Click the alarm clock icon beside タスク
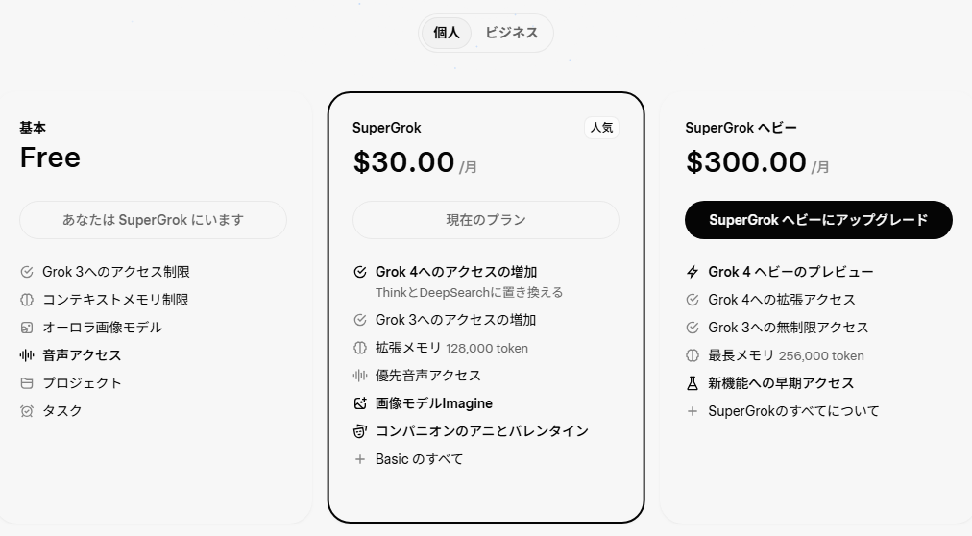Viewport: 972px width, 536px height. point(27,411)
